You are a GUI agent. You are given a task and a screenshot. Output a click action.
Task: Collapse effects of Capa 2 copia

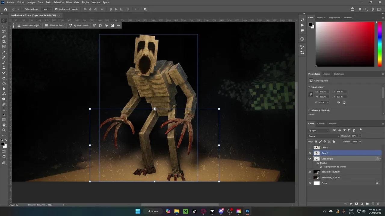pyautogui.click(x=381, y=159)
